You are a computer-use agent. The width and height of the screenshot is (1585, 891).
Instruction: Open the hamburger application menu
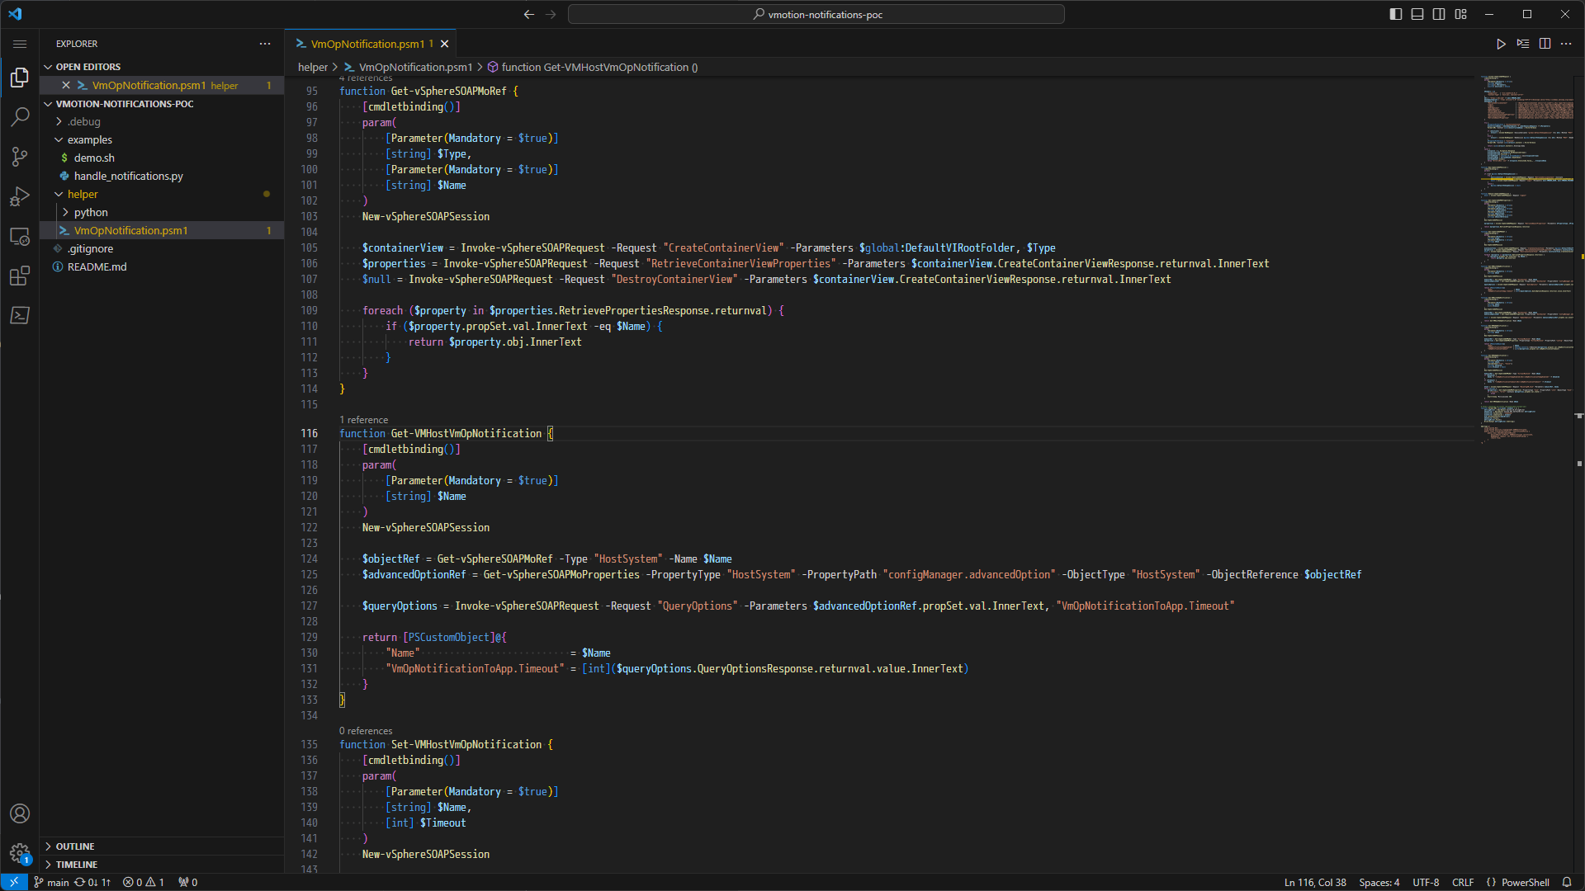click(20, 44)
